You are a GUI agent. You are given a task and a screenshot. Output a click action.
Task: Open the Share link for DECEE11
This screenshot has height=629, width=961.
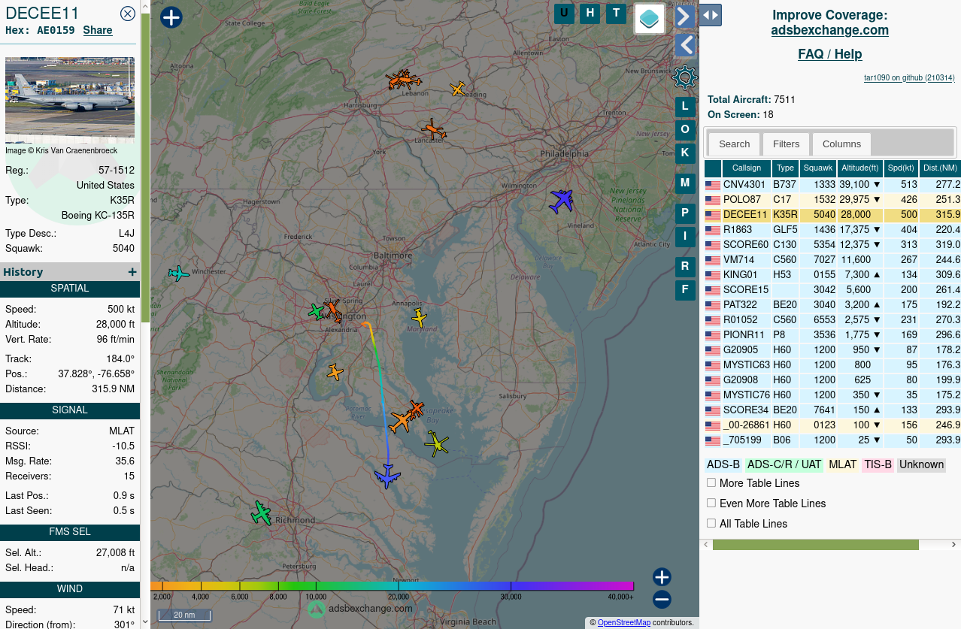[x=98, y=30]
